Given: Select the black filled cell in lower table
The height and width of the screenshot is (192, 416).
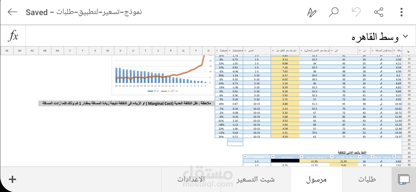Looking at the screenshot, I should [x=285, y=161].
